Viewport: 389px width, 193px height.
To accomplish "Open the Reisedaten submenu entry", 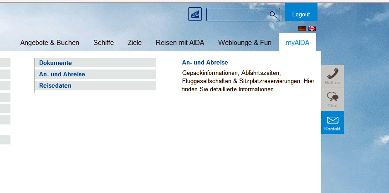I will pos(55,85).
